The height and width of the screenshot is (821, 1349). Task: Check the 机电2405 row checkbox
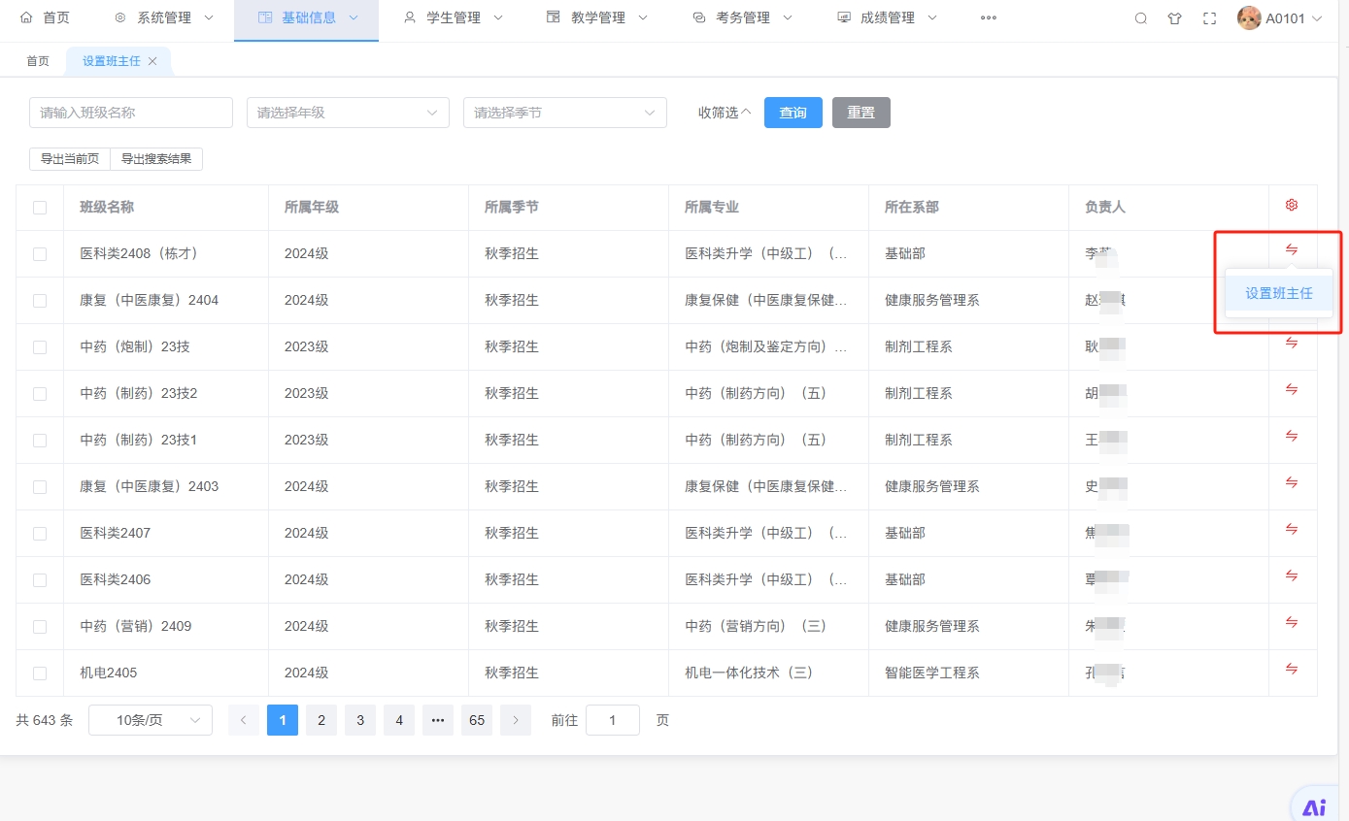point(40,673)
